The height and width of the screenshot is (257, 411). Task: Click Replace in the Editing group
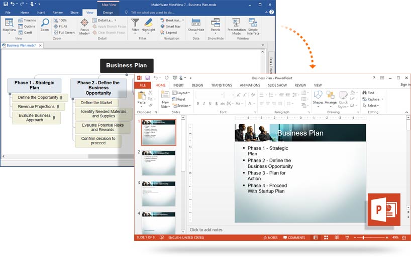click(x=373, y=99)
